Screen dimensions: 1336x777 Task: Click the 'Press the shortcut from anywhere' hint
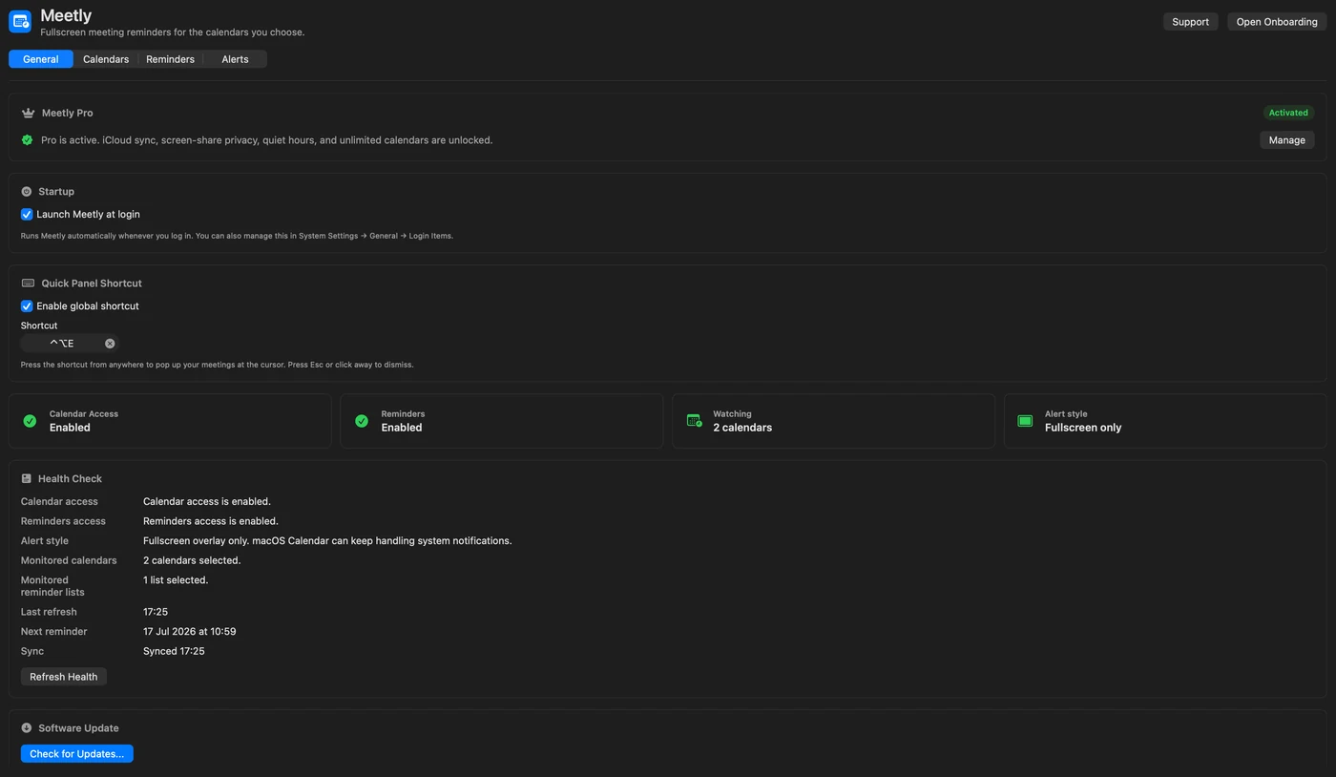pos(217,365)
